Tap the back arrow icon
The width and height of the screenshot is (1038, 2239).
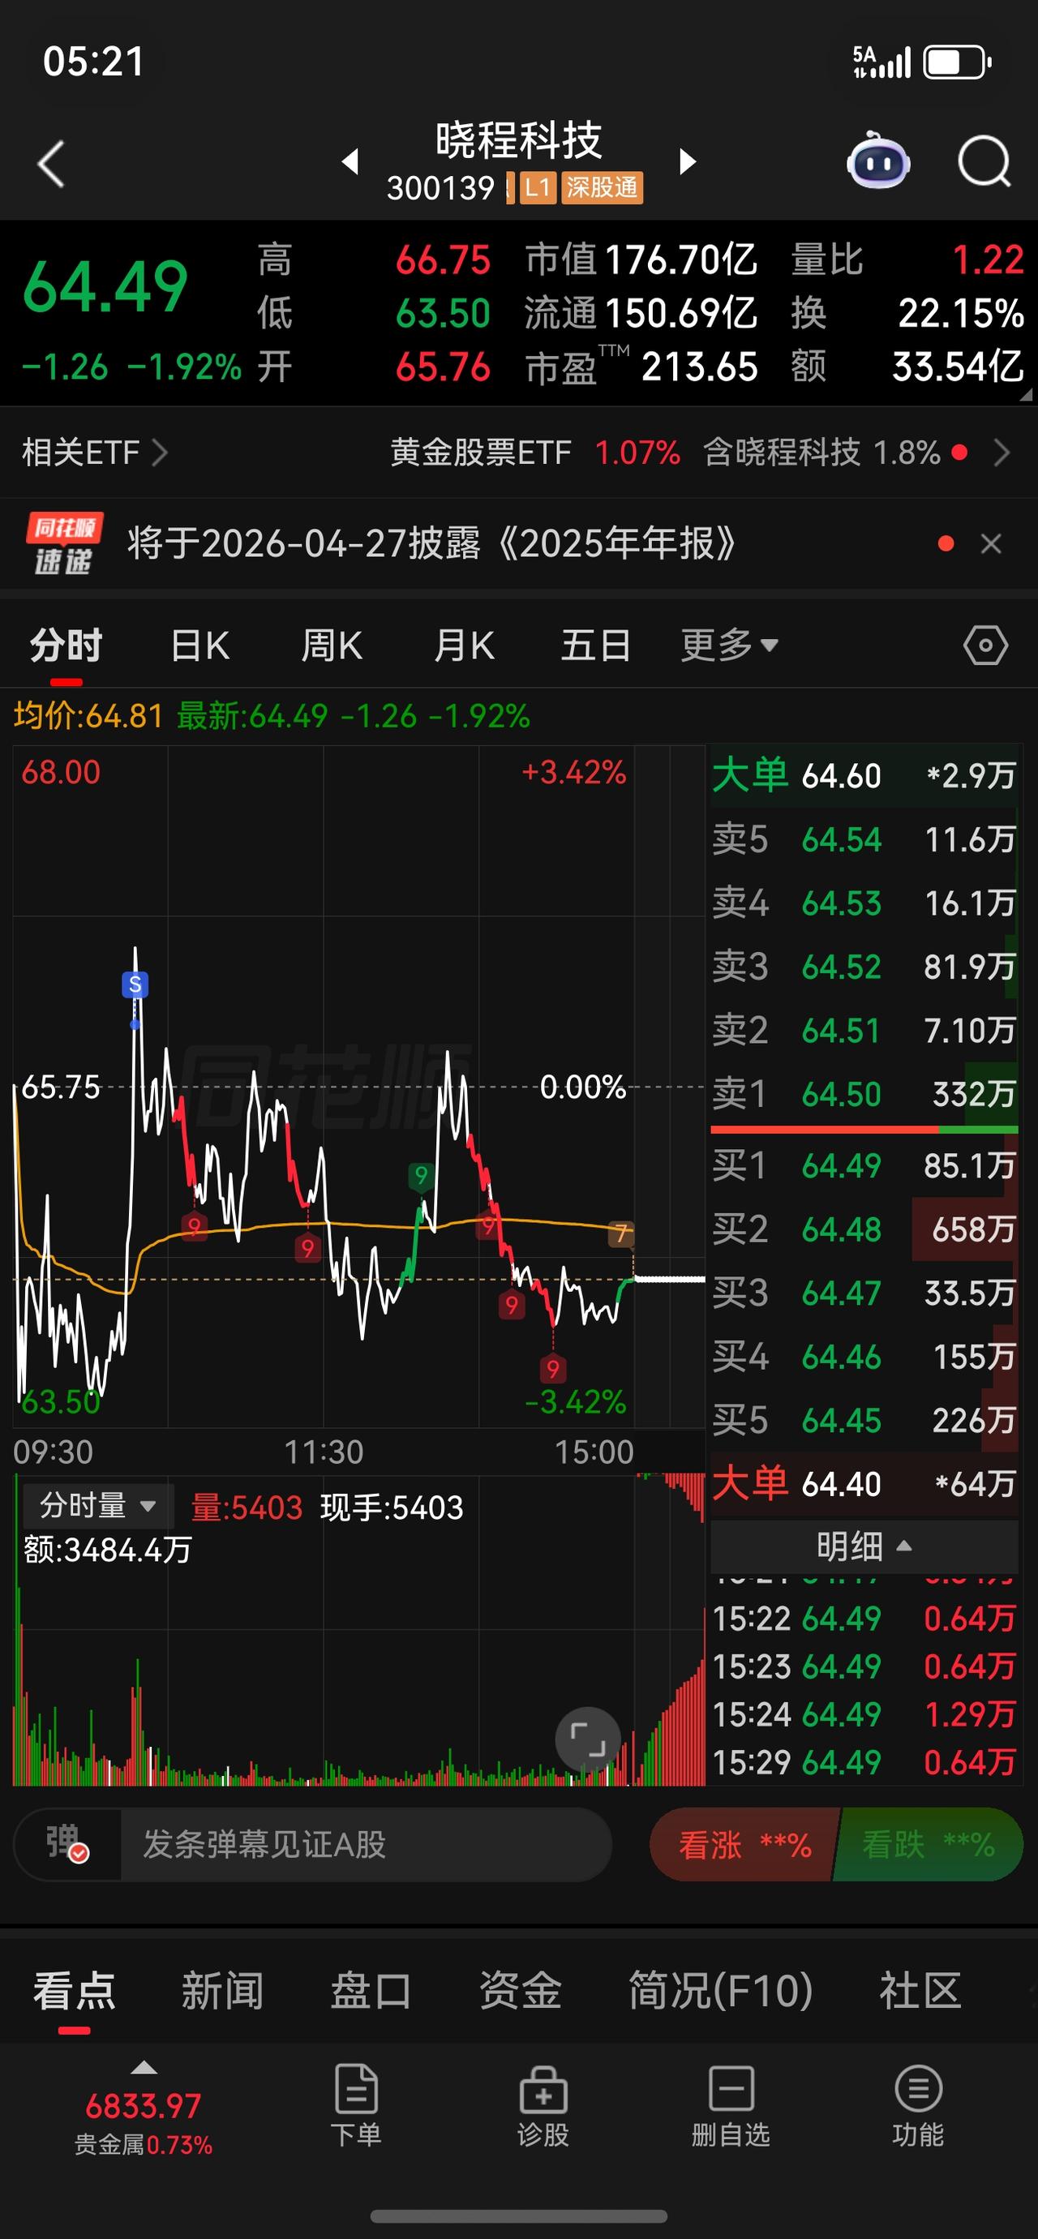[x=51, y=164]
